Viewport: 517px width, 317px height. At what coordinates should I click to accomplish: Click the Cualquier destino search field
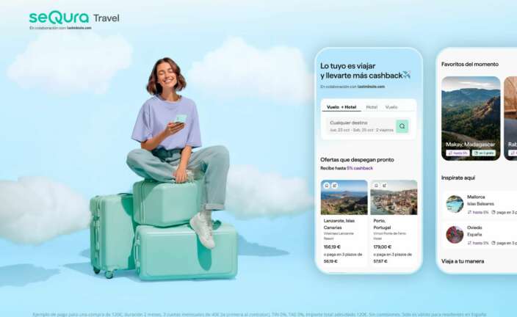click(362, 126)
